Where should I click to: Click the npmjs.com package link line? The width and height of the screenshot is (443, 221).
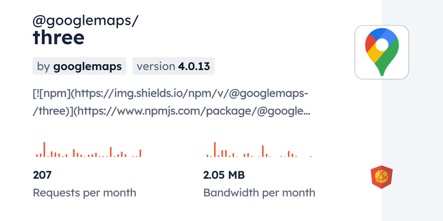click(171, 111)
